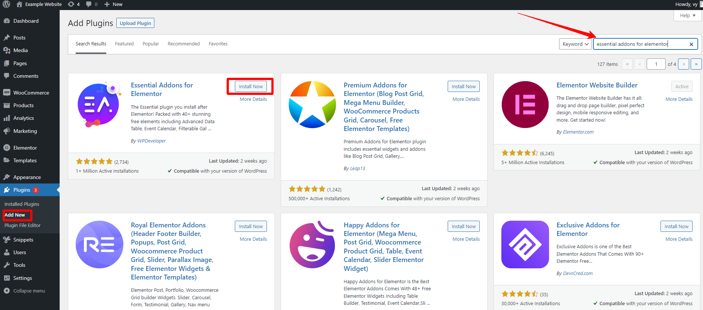Click the Happy Addons smiley logo thumbnail
The height and width of the screenshot is (310, 703).
click(312, 245)
